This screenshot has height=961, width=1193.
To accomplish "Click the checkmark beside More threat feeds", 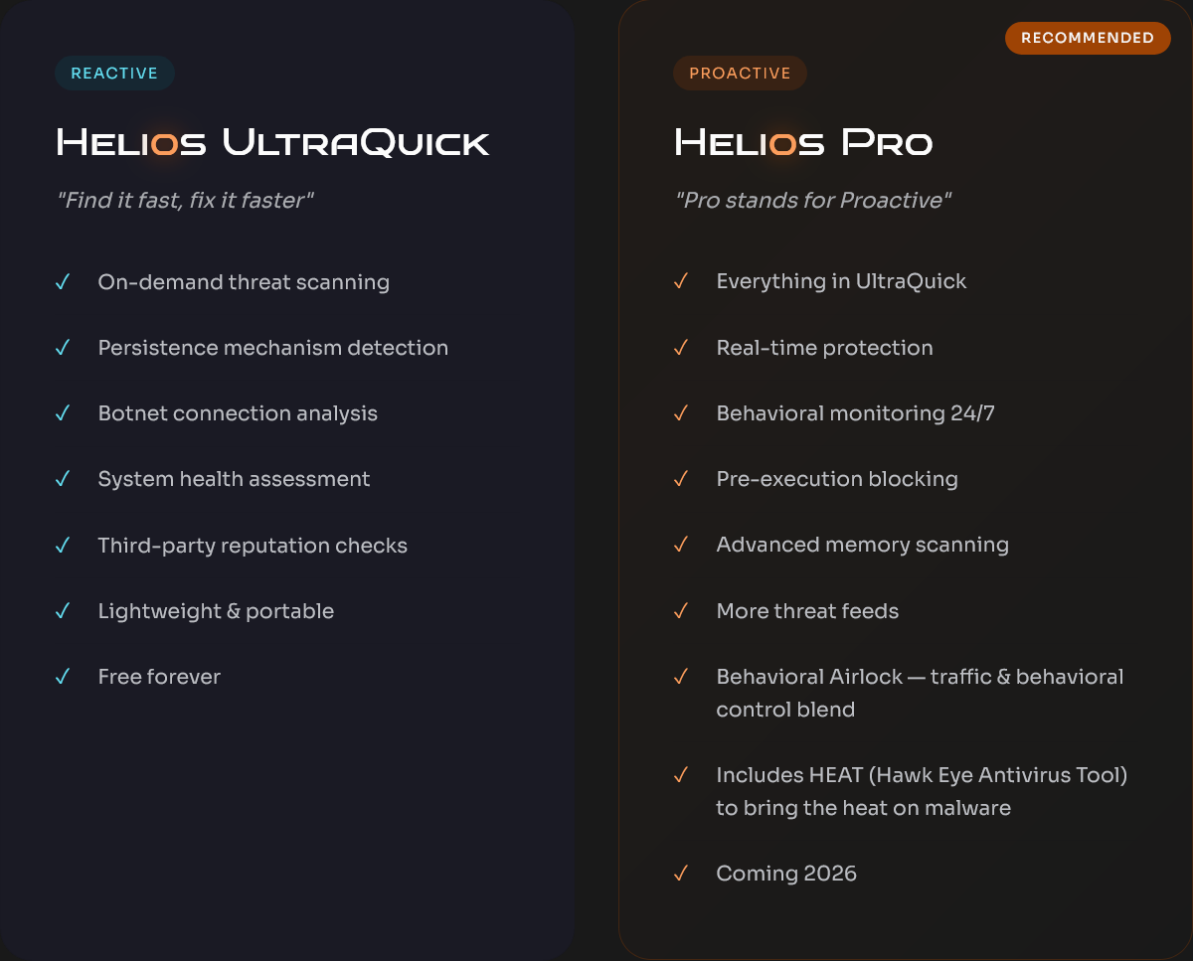I will coord(681,611).
